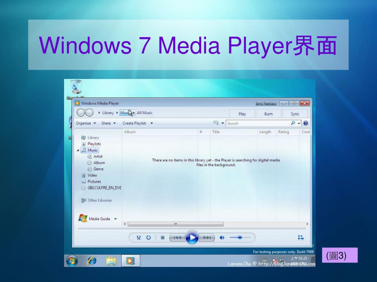
Task: Expand the arrow before Library breadcrumb
Action: (x=99, y=113)
